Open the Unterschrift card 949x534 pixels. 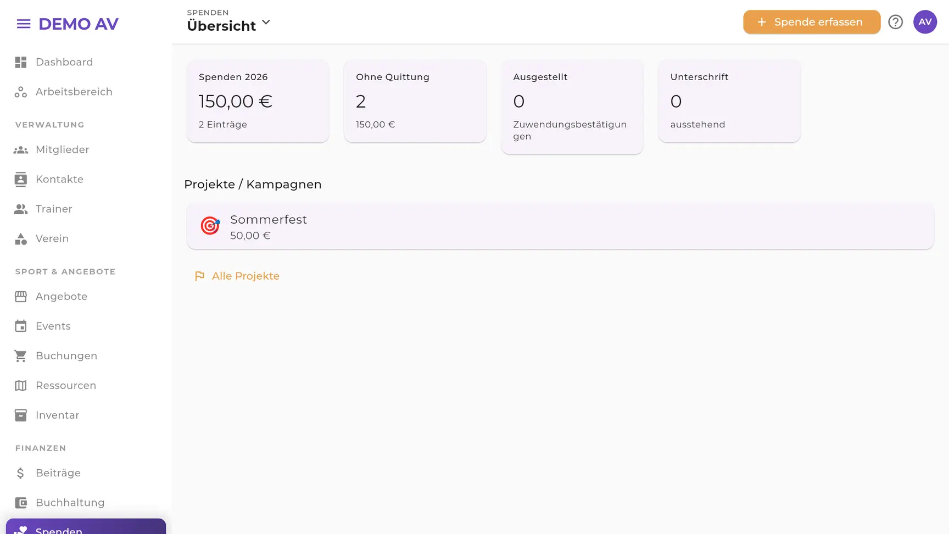pos(729,101)
